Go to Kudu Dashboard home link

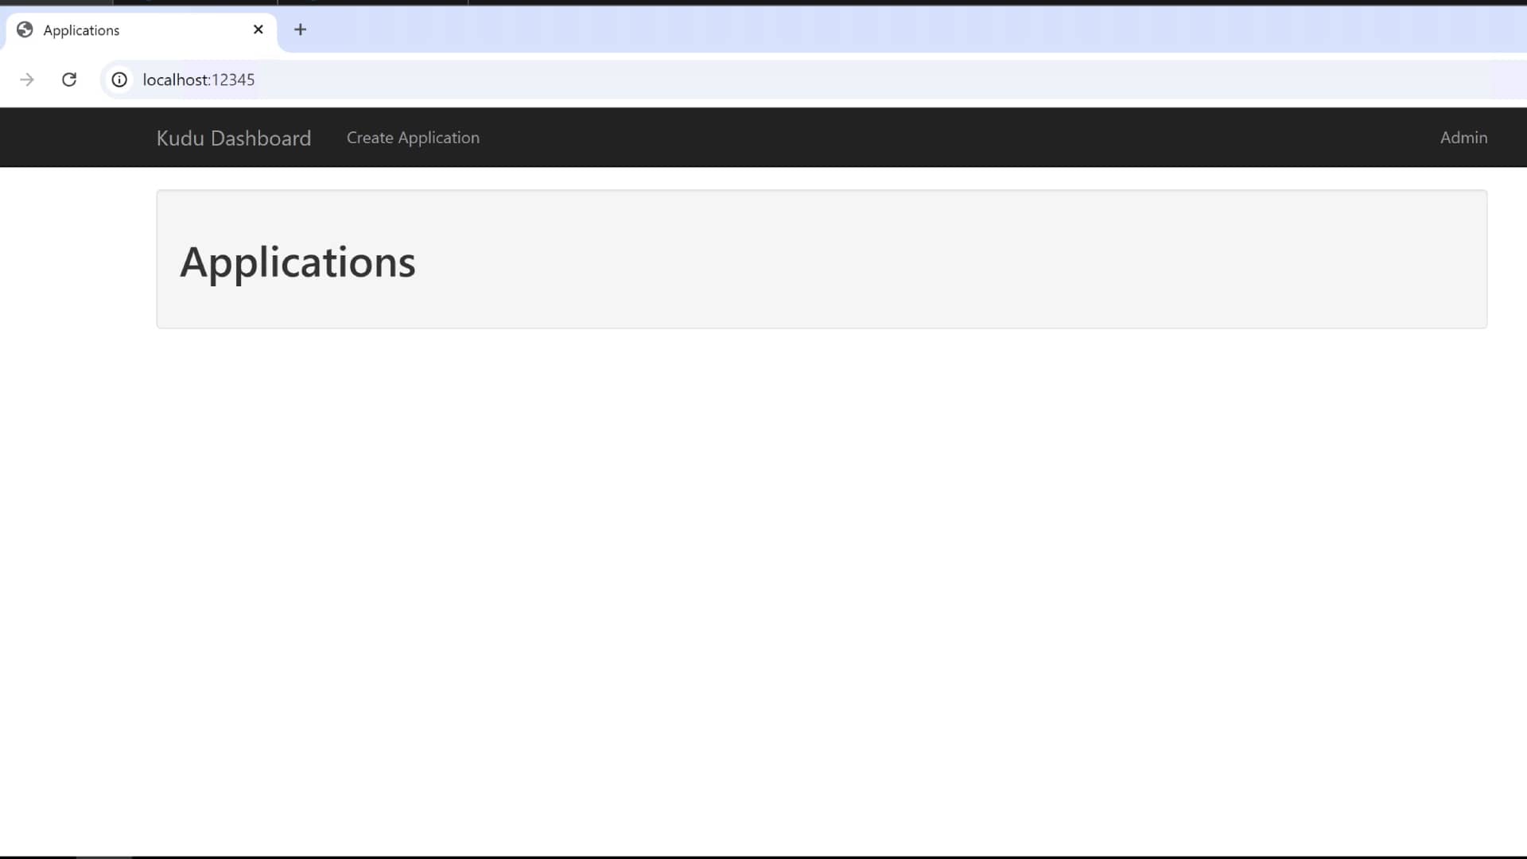click(x=233, y=138)
